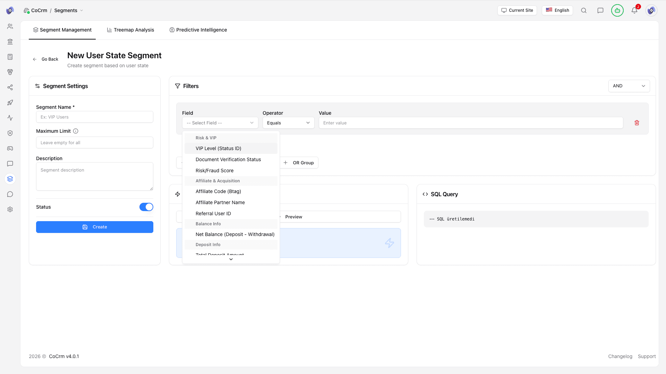666x374 pixels.
Task: Click the shield icon in the left sidebar
Action: 10,133
